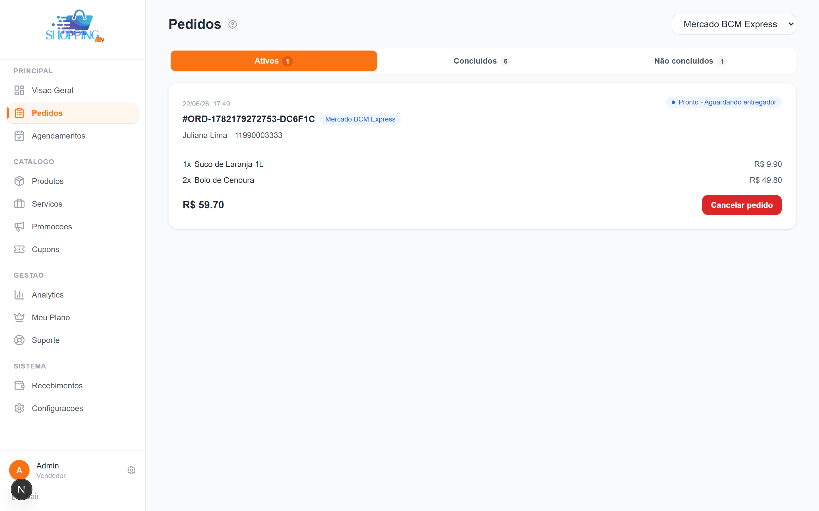Viewport: 819px width, 511px height.
Task: Click the Analytics bar chart icon
Action: (x=19, y=295)
